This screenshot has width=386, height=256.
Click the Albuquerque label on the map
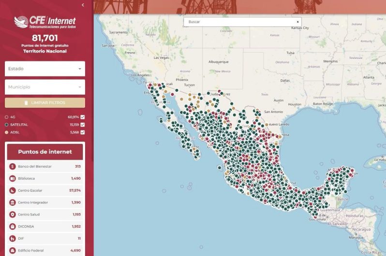pos(219,62)
